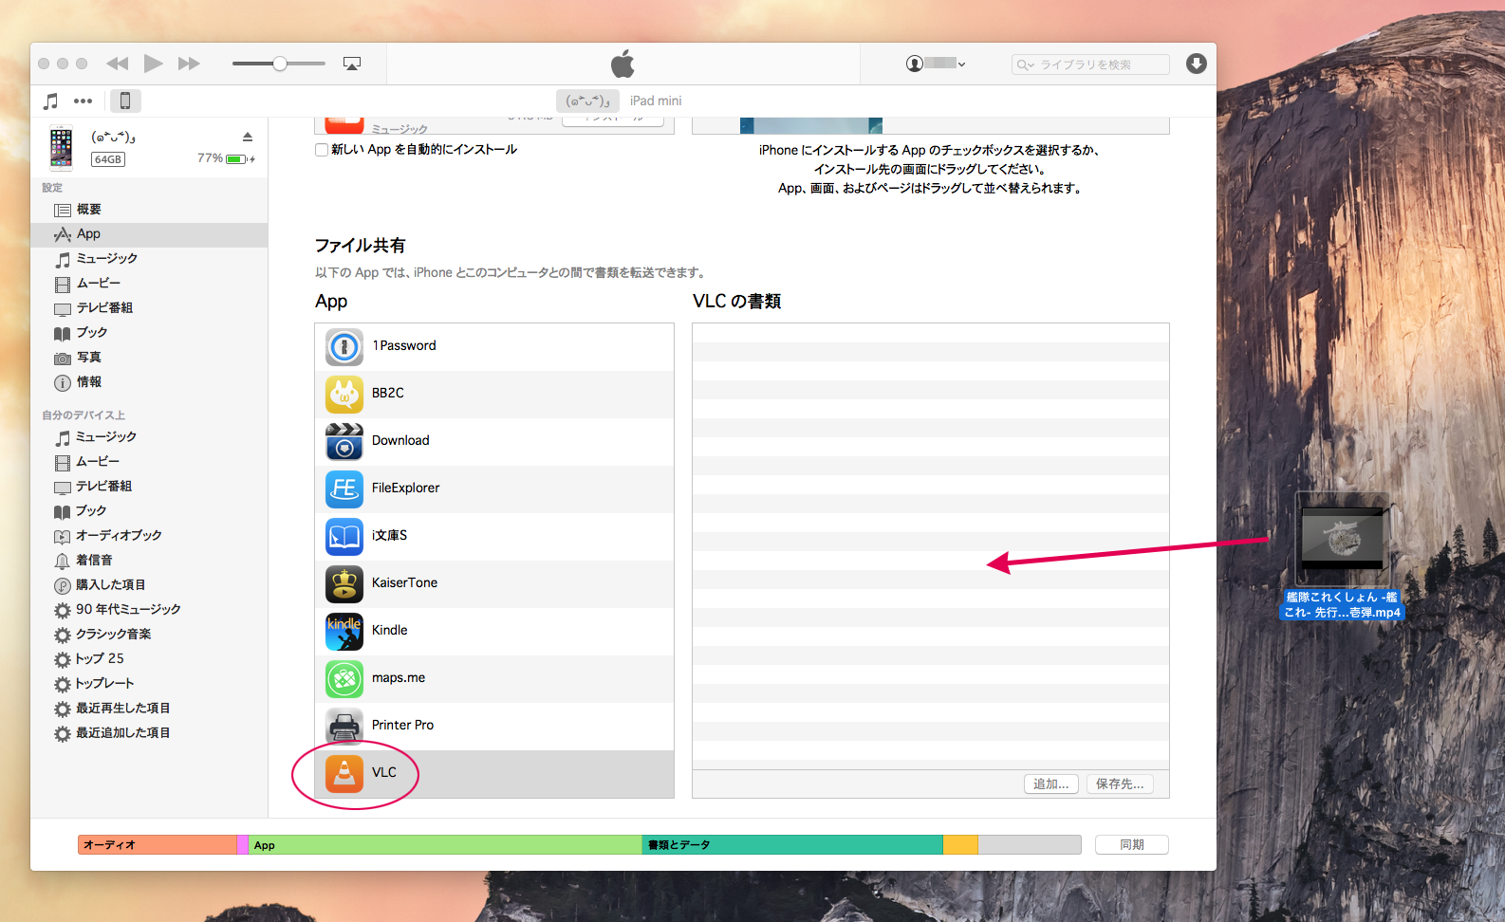Select FileExplorer app in list

pyautogui.click(x=494, y=489)
